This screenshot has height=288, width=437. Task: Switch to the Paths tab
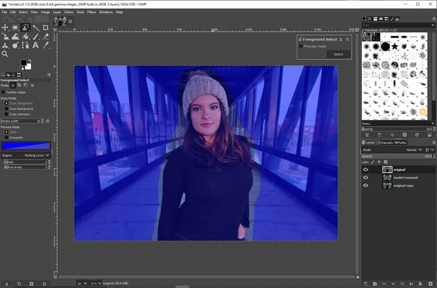tap(401, 142)
